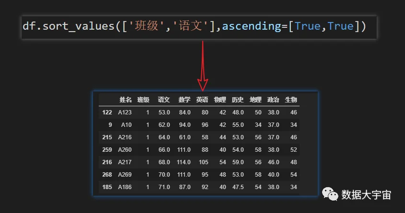Click row index 122
The height and width of the screenshot is (213, 405).
point(107,112)
